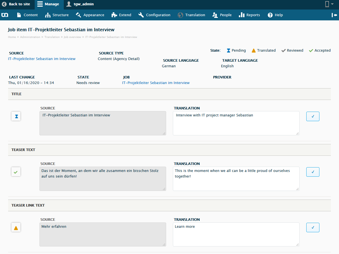Click the TEASER TEXT section header

[169, 150]
